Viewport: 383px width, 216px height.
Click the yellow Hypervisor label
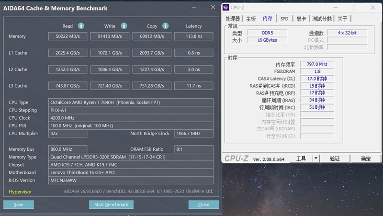(20, 192)
